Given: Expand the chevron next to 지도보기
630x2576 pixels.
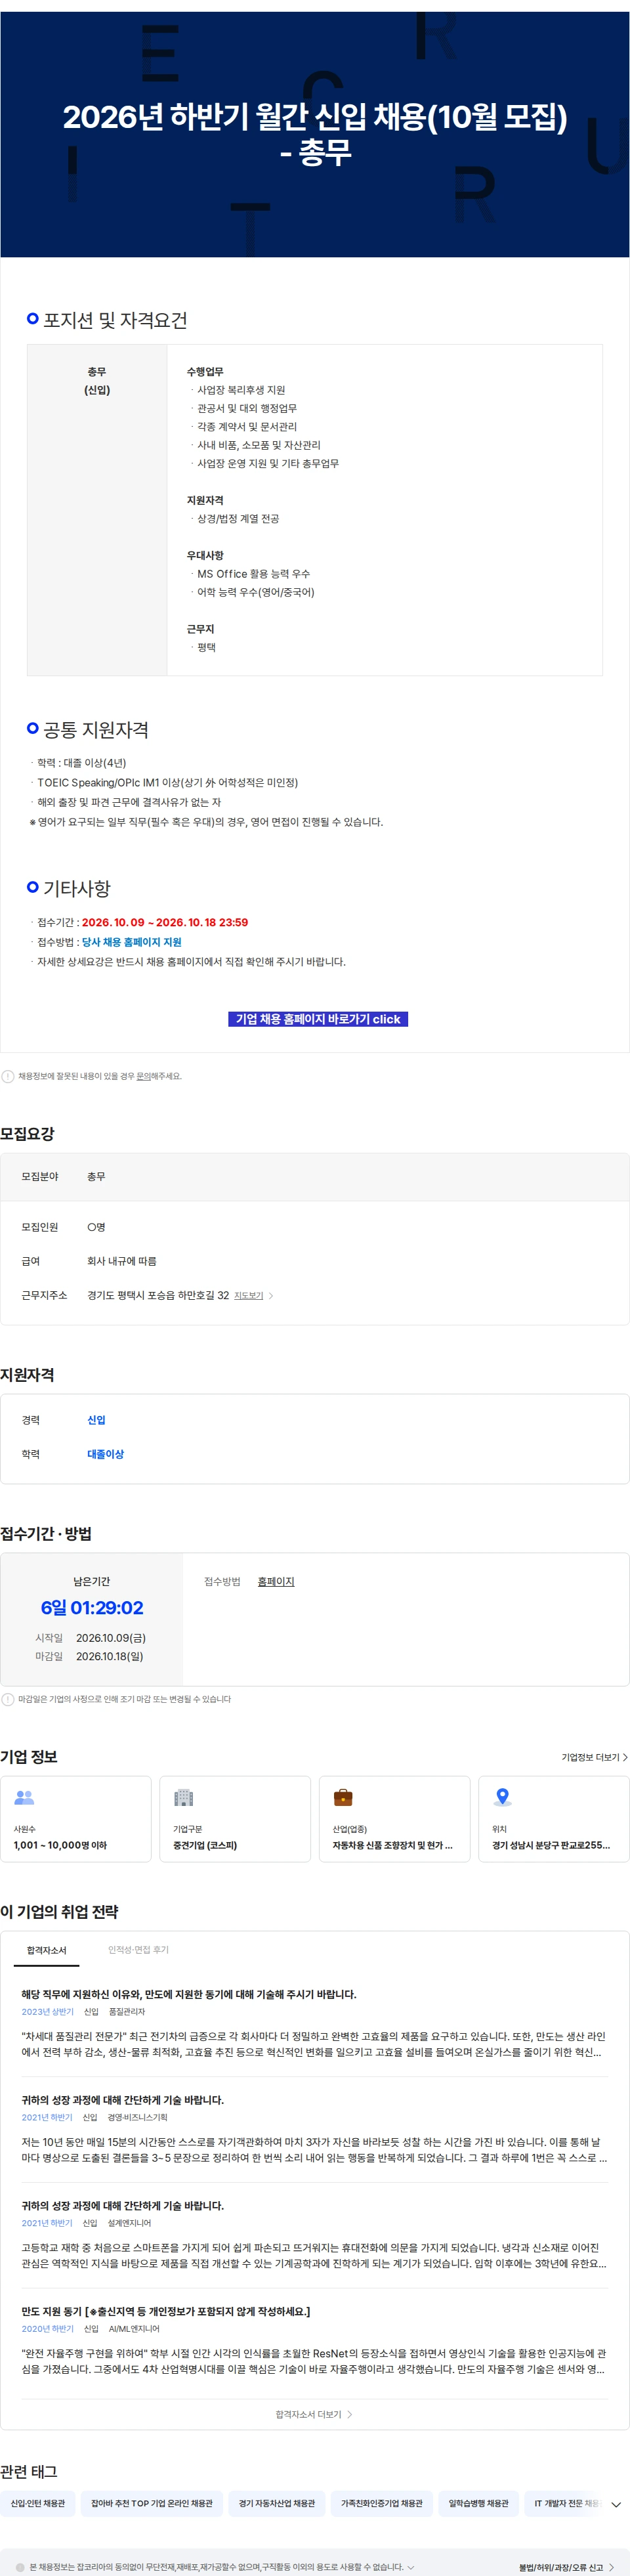Looking at the screenshot, I should point(271,1295).
